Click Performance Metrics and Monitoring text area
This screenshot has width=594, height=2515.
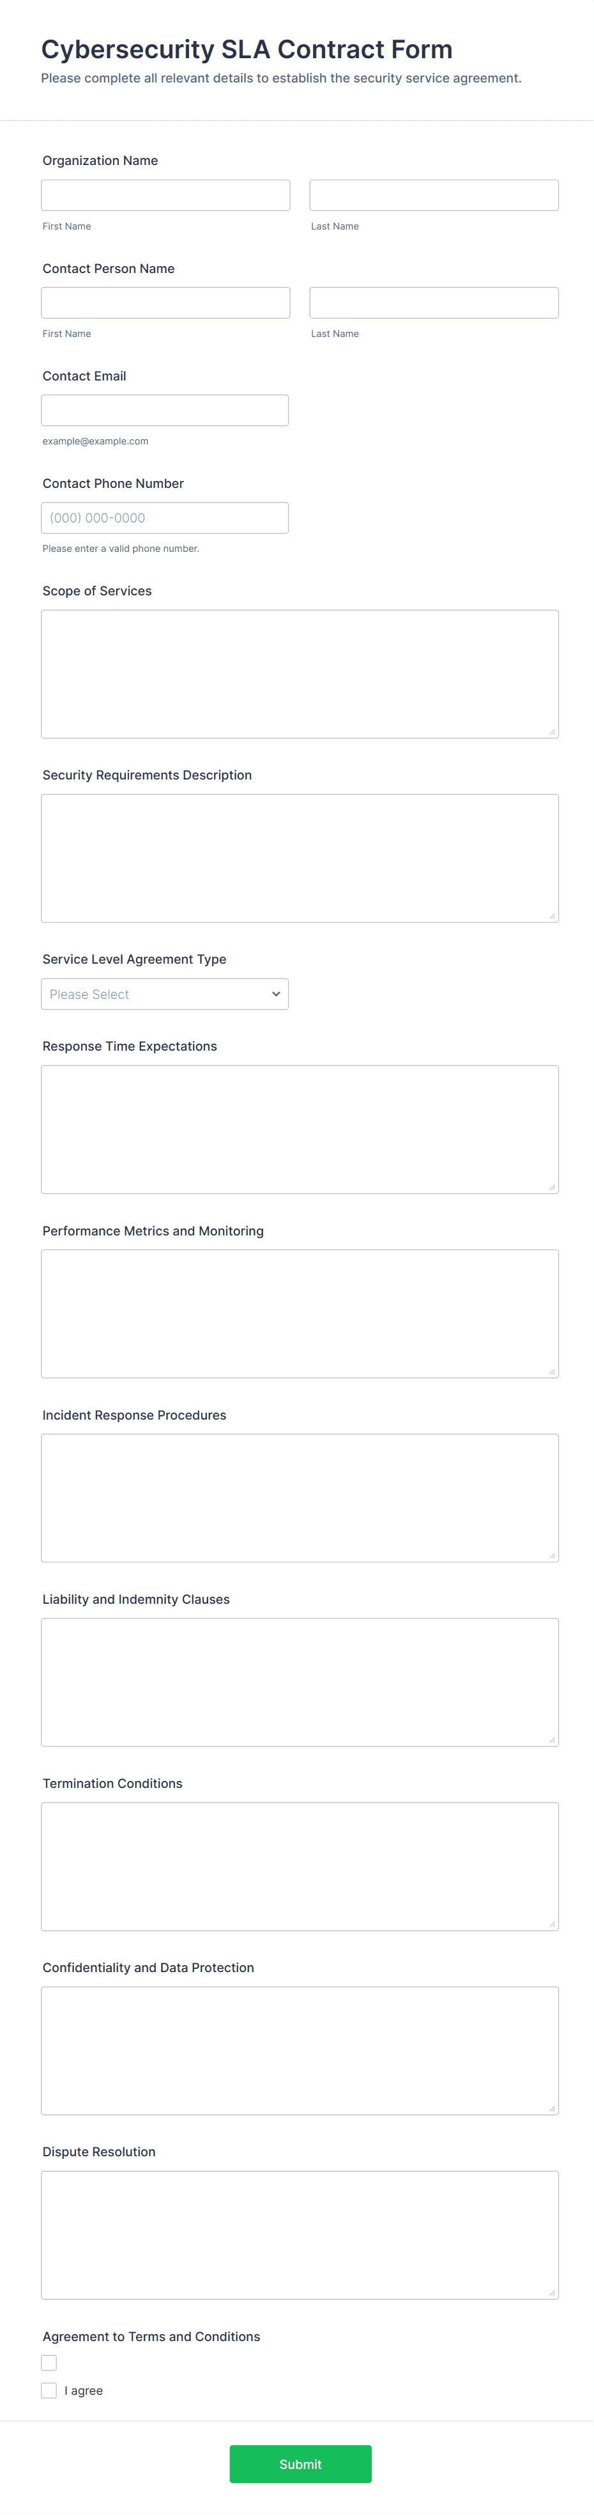pyautogui.click(x=300, y=1313)
